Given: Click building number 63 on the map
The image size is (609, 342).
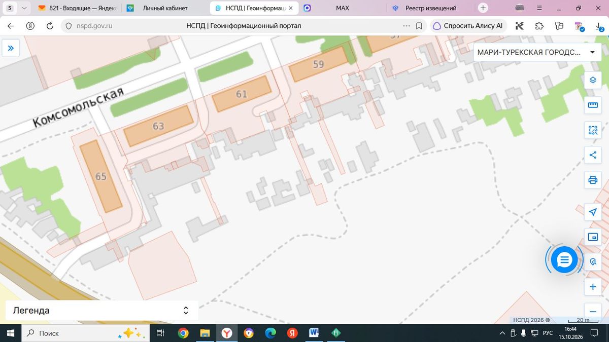Looking at the screenshot, I should (x=158, y=126).
